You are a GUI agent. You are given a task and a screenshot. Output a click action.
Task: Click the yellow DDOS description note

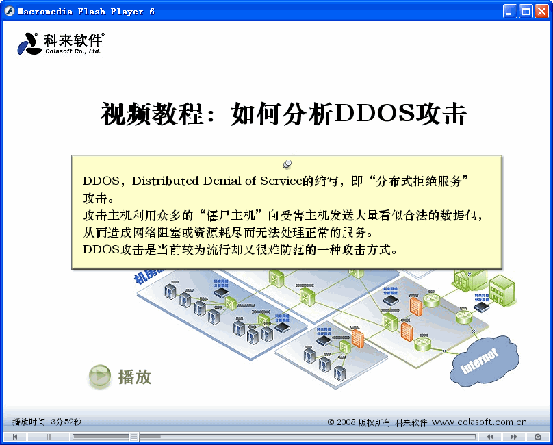[287, 212]
